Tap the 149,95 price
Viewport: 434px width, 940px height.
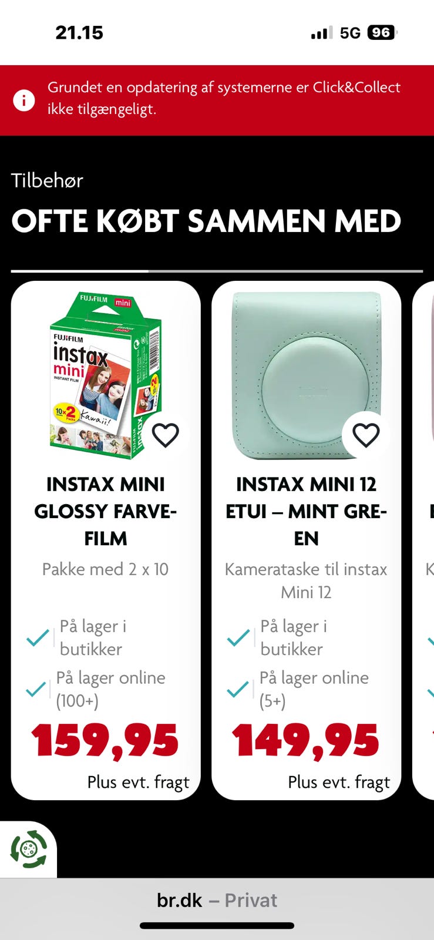coord(305,740)
